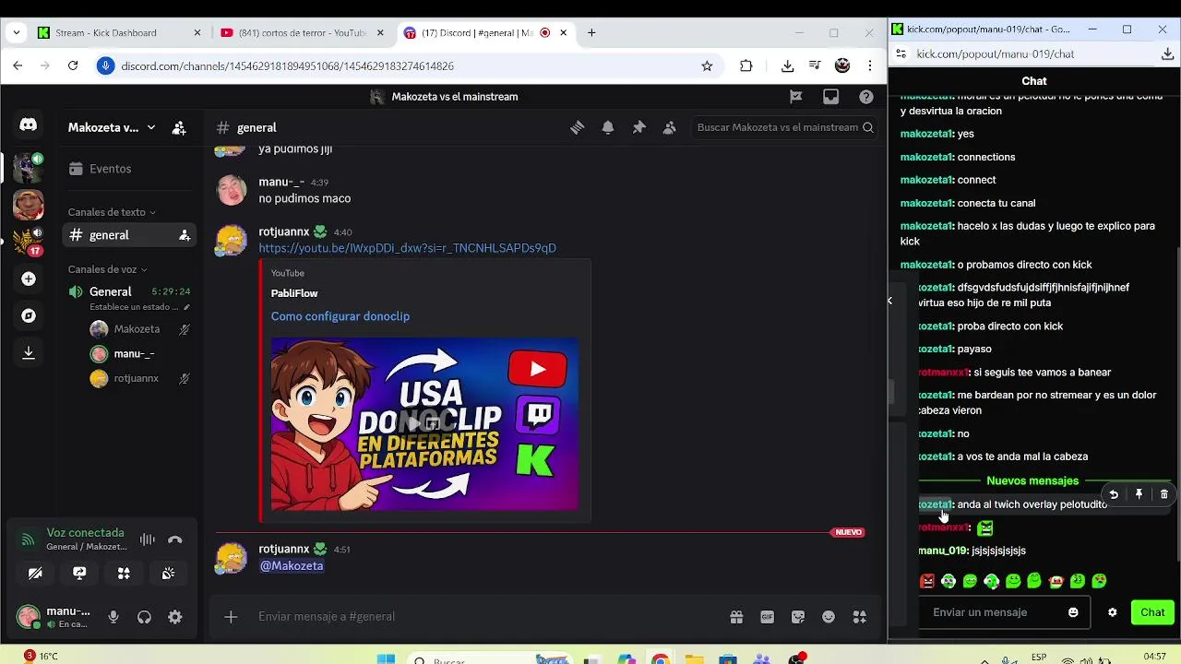This screenshot has width=1181, height=664.
Task: Reload the Discord page
Action: click(x=73, y=65)
